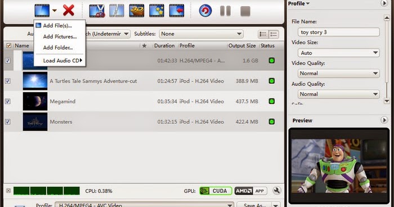The image size is (394, 207).
Task: Click the green status icon of first row
Action: click(272, 61)
